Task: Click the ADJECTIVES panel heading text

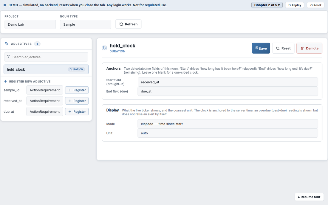Action: click(x=21, y=44)
